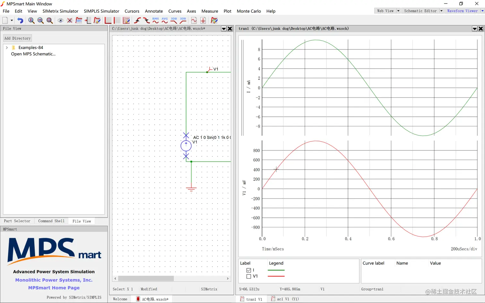Uncheck the I curve checkbox
485x303 pixels.
pos(249,270)
